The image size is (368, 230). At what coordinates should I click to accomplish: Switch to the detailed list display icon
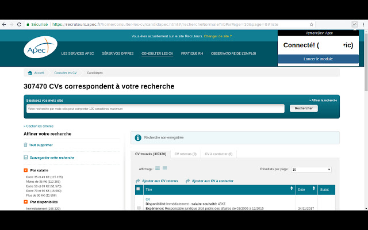[x=158, y=168]
